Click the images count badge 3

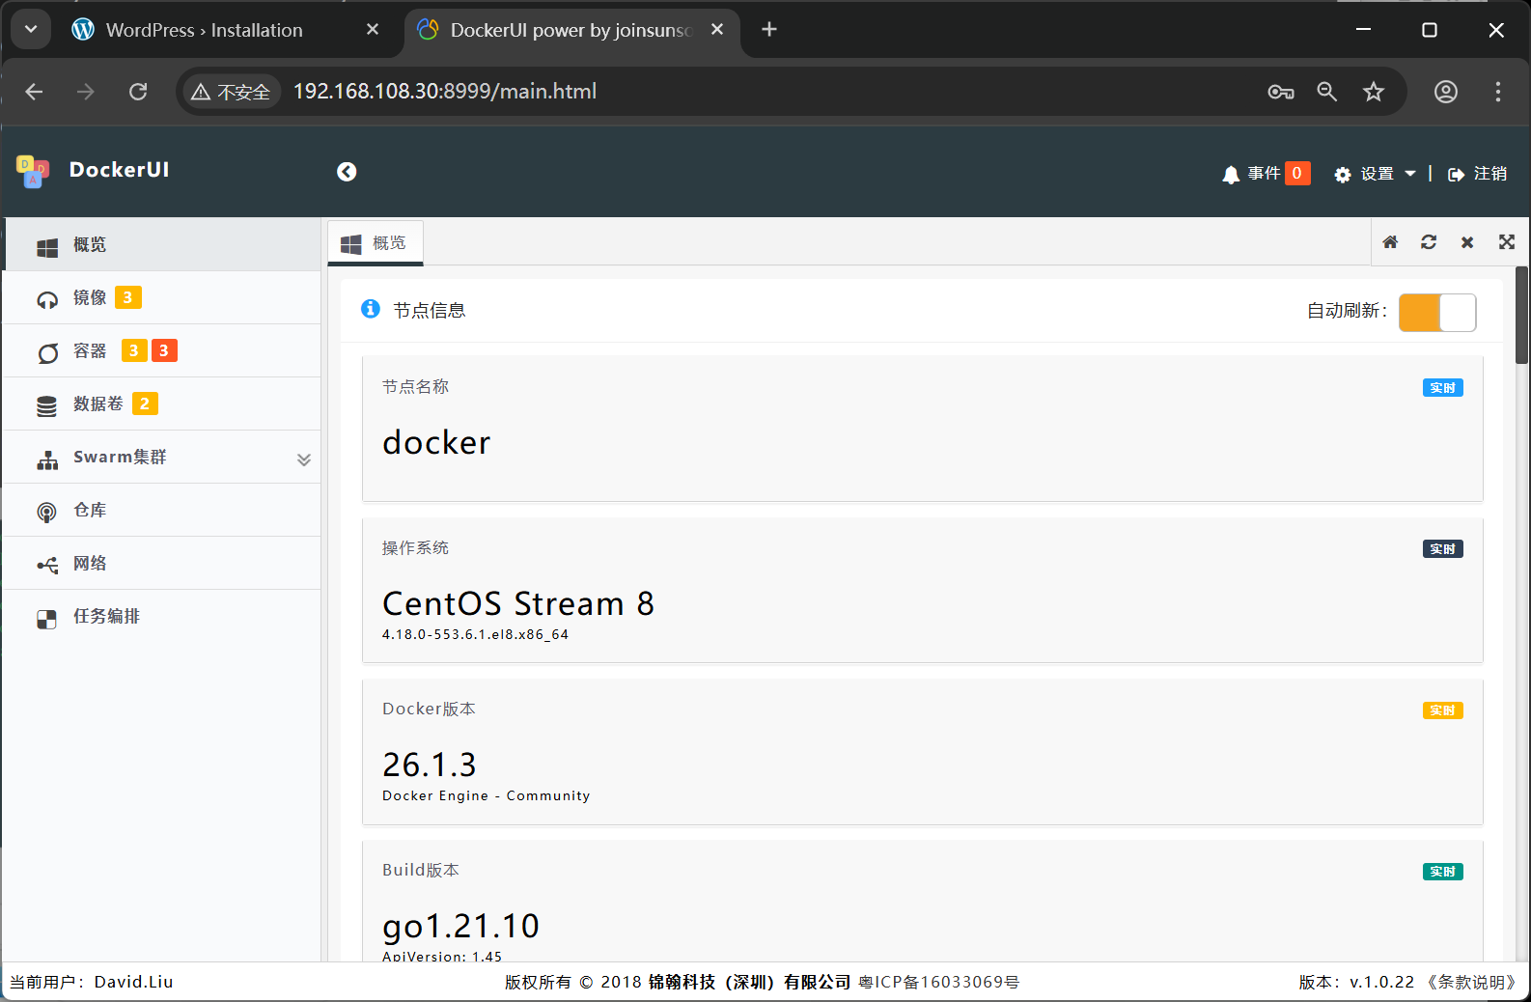(x=128, y=297)
